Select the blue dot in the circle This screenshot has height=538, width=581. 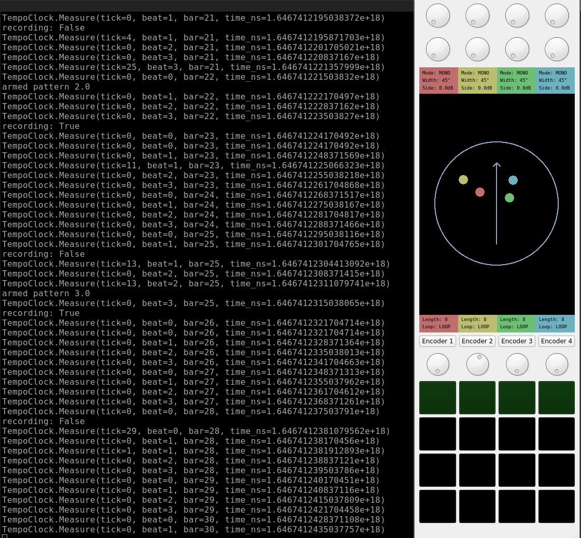click(513, 180)
